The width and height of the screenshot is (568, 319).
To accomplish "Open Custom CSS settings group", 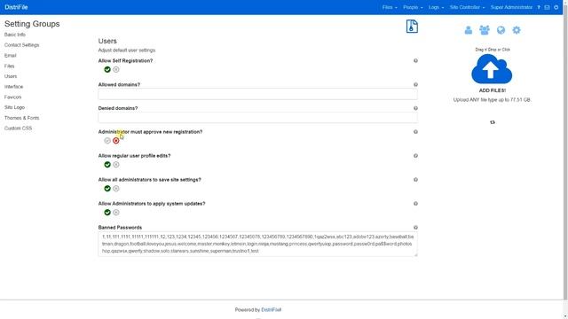I will tap(18, 128).
